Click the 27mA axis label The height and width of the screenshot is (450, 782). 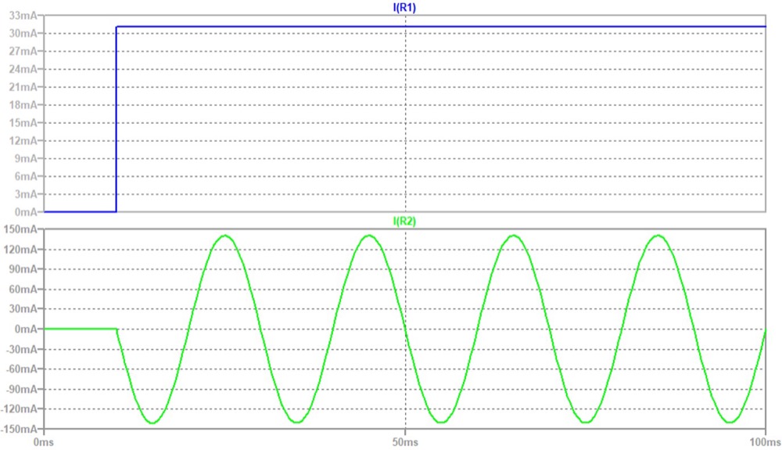pyautogui.click(x=23, y=52)
